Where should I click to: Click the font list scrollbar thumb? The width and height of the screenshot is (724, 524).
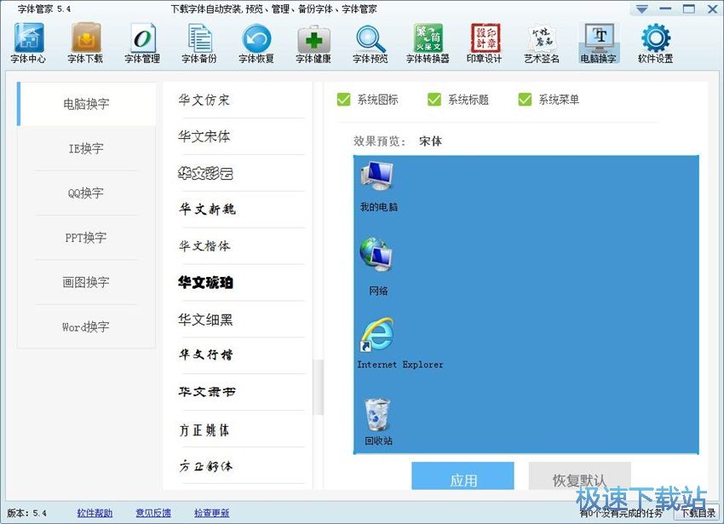point(318,387)
